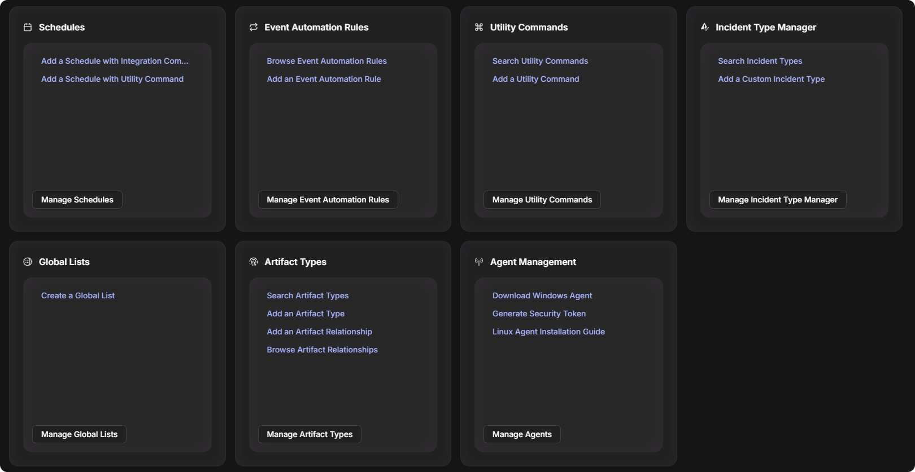Screen dimensions: 915x472
Task: Open Browse Artifact Relationships link
Action: [x=323, y=350]
